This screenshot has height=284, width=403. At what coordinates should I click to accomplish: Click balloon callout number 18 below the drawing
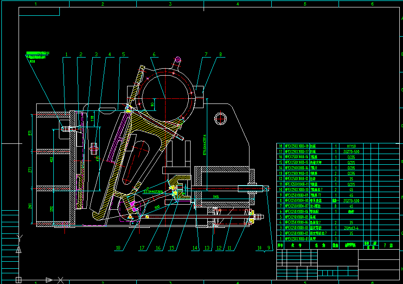[x=117, y=247]
